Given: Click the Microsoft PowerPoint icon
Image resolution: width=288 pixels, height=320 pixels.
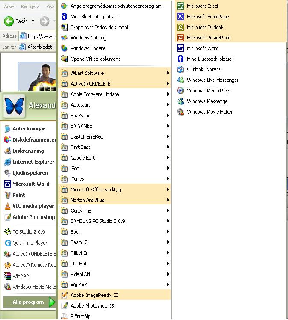Looking at the screenshot, I should pos(181,38).
